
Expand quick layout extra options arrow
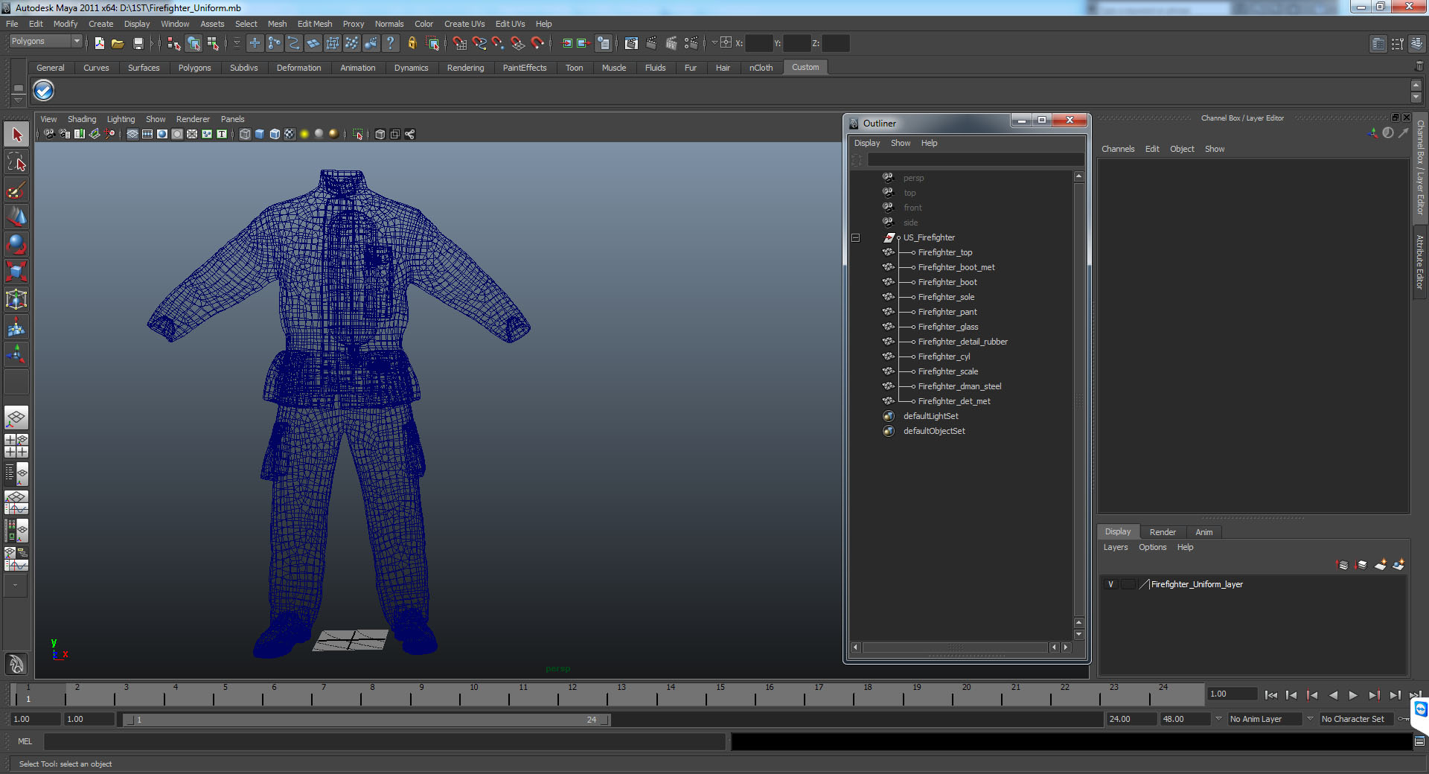[15, 585]
